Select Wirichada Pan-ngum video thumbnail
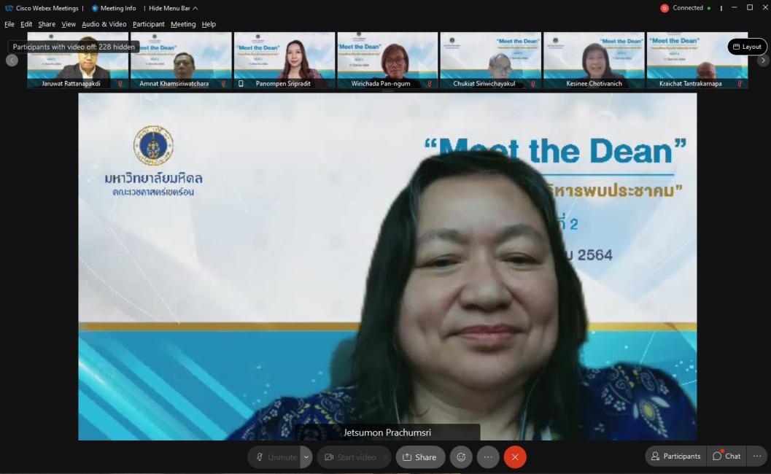The height and width of the screenshot is (474, 771). (387, 60)
